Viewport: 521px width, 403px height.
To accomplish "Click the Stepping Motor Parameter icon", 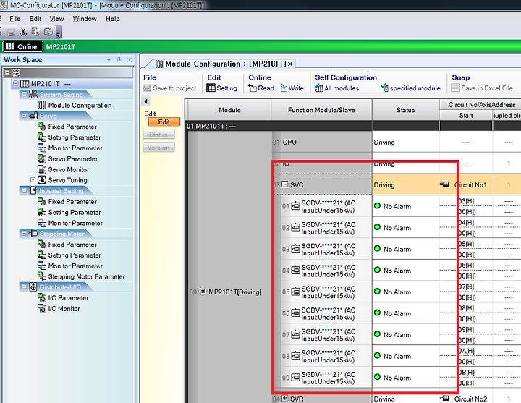I will coord(41,276).
